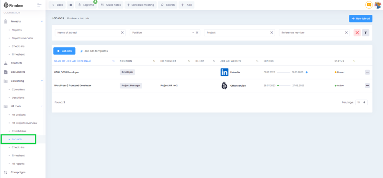Screen dimensions: 383x178
Task: Clear the Position filter with its X
Action: [x=197, y=33]
